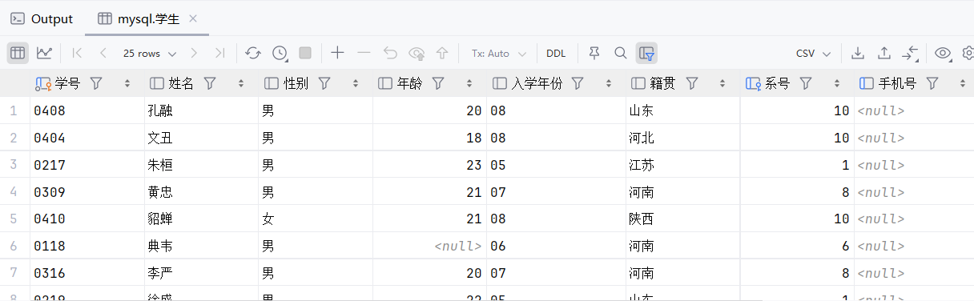The height and width of the screenshot is (301, 974).
Task: Sort by 姓名 column arrows
Action: 242,83
